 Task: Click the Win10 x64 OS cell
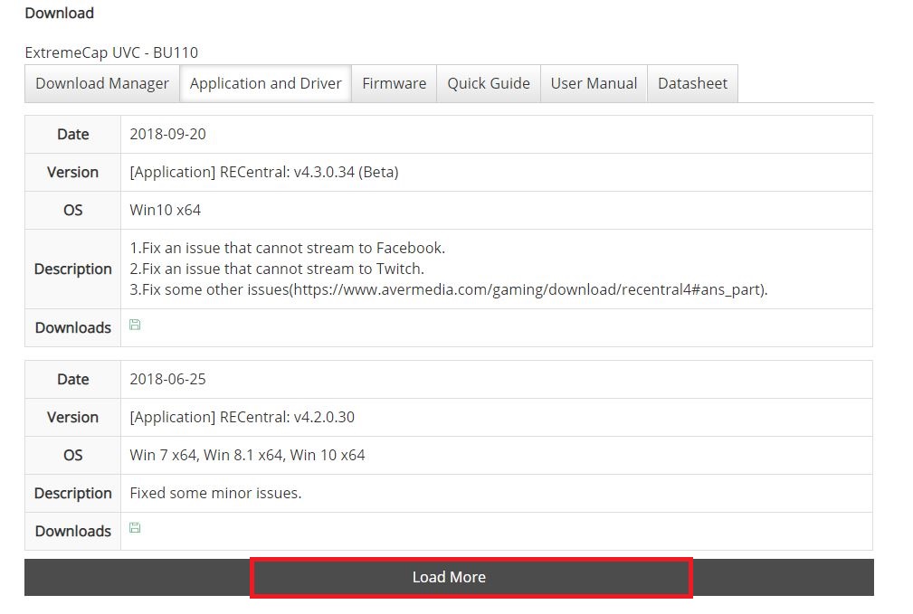click(x=165, y=210)
